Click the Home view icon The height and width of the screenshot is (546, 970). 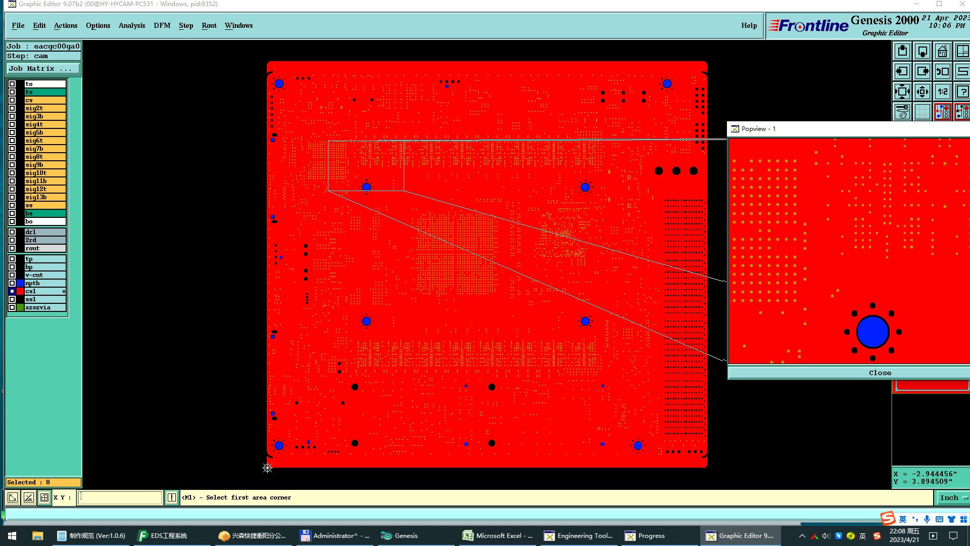(942, 52)
